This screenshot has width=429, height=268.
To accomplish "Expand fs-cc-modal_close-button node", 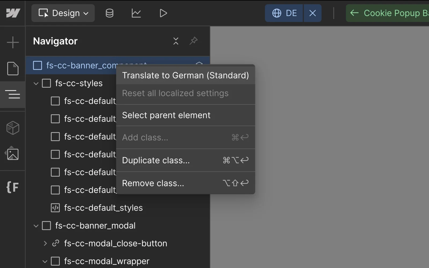I will (45, 243).
